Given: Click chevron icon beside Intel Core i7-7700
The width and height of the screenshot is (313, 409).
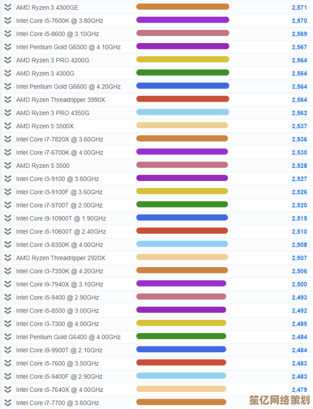Looking at the screenshot, I should (7, 403).
